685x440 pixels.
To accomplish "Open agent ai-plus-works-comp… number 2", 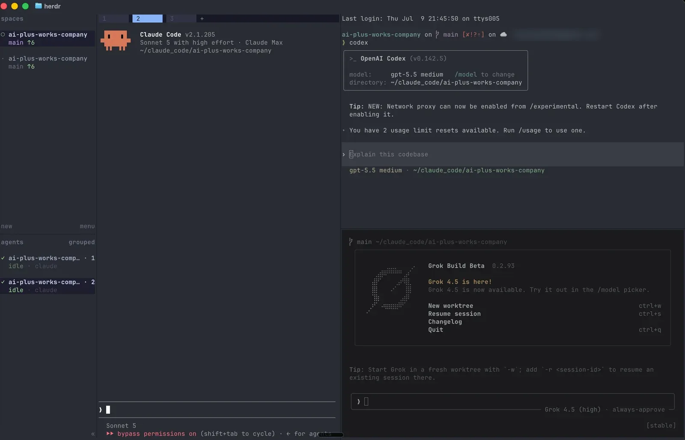I will (48, 286).
